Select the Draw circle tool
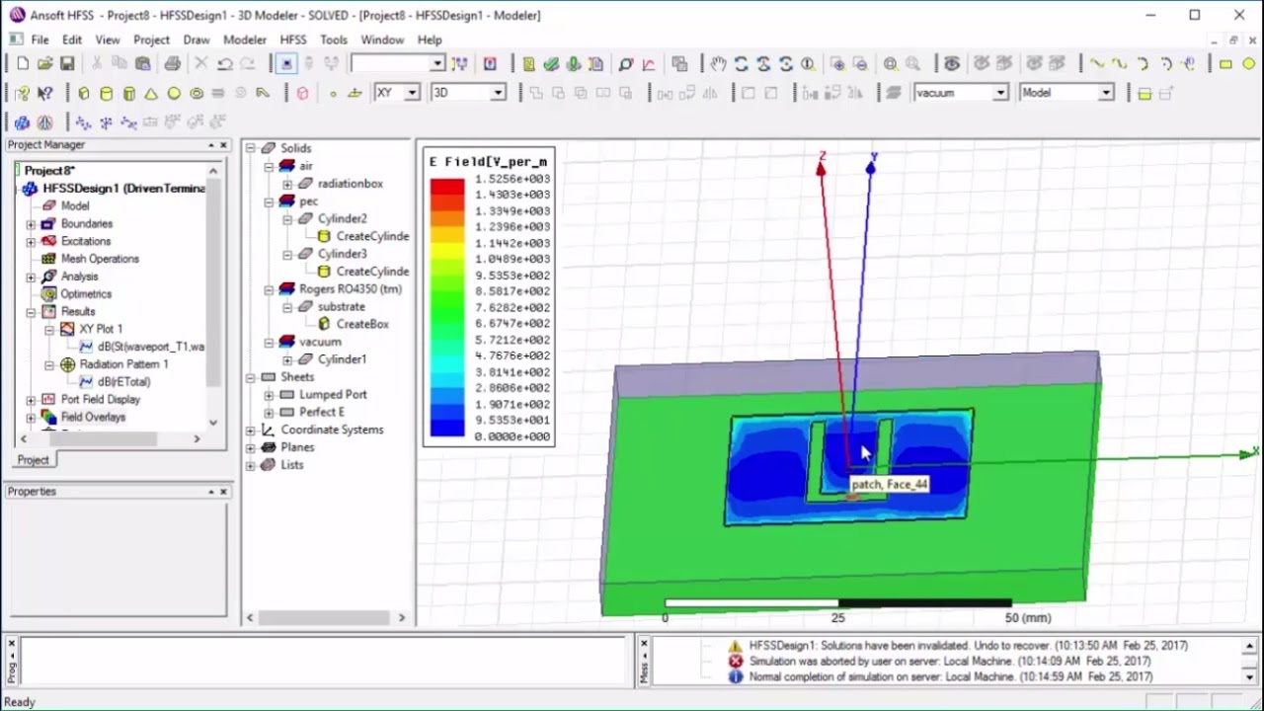This screenshot has width=1264, height=711. [x=1248, y=64]
